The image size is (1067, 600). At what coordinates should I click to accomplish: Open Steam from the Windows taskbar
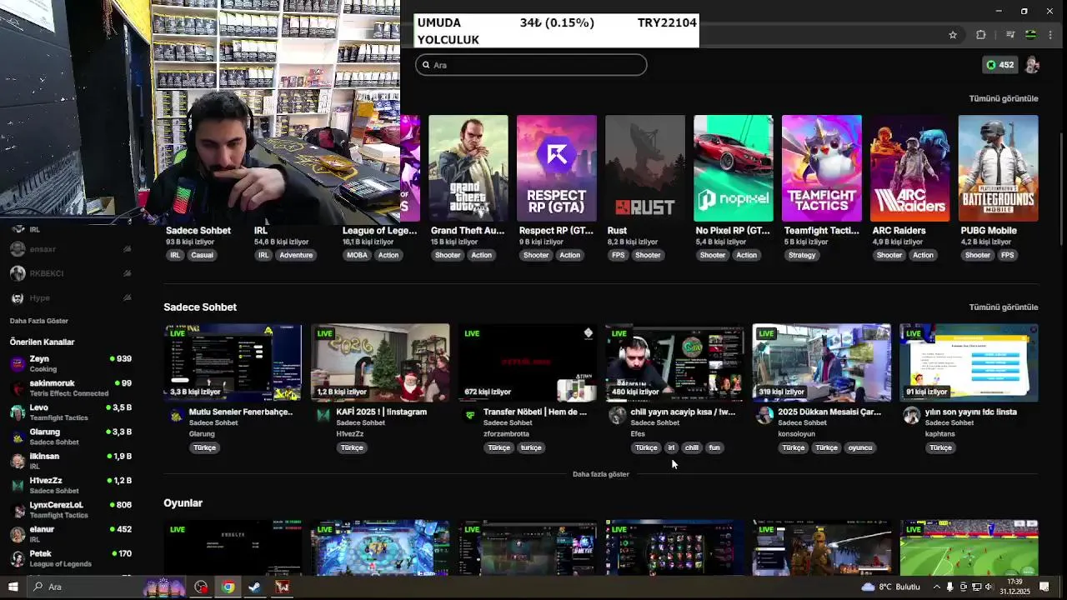point(254,587)
